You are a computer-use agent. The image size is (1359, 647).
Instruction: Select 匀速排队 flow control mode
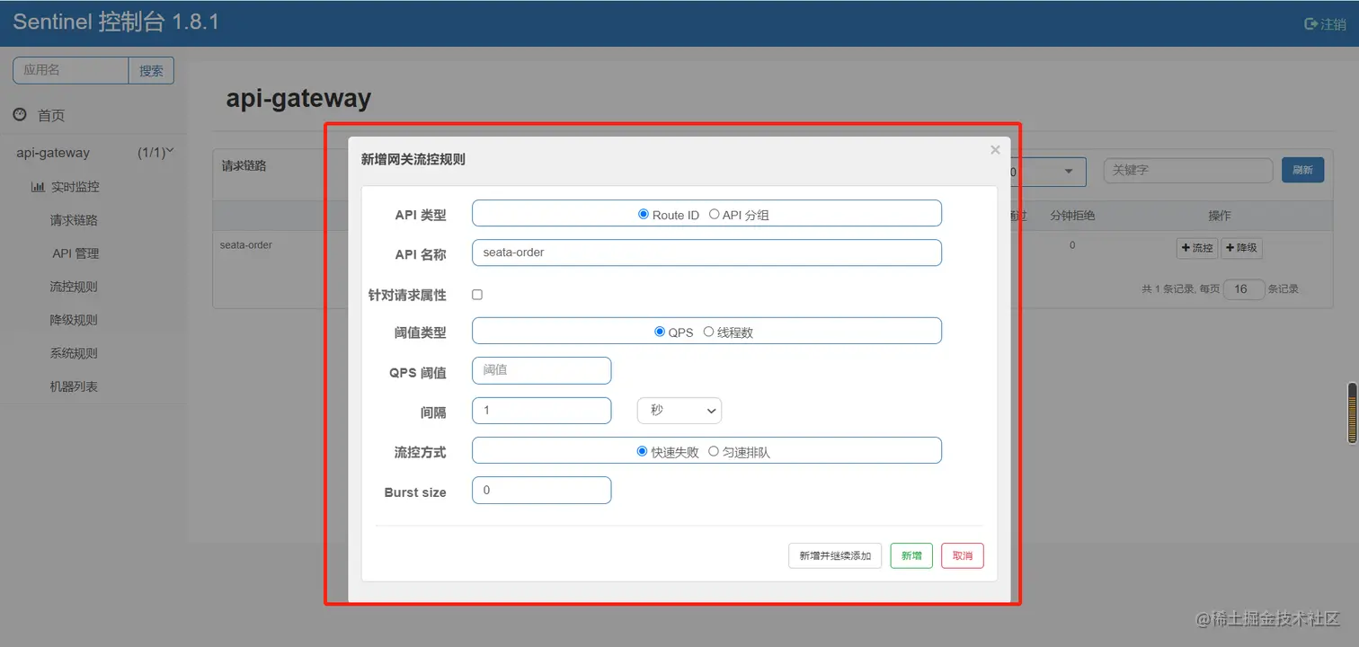pos(714,451)
